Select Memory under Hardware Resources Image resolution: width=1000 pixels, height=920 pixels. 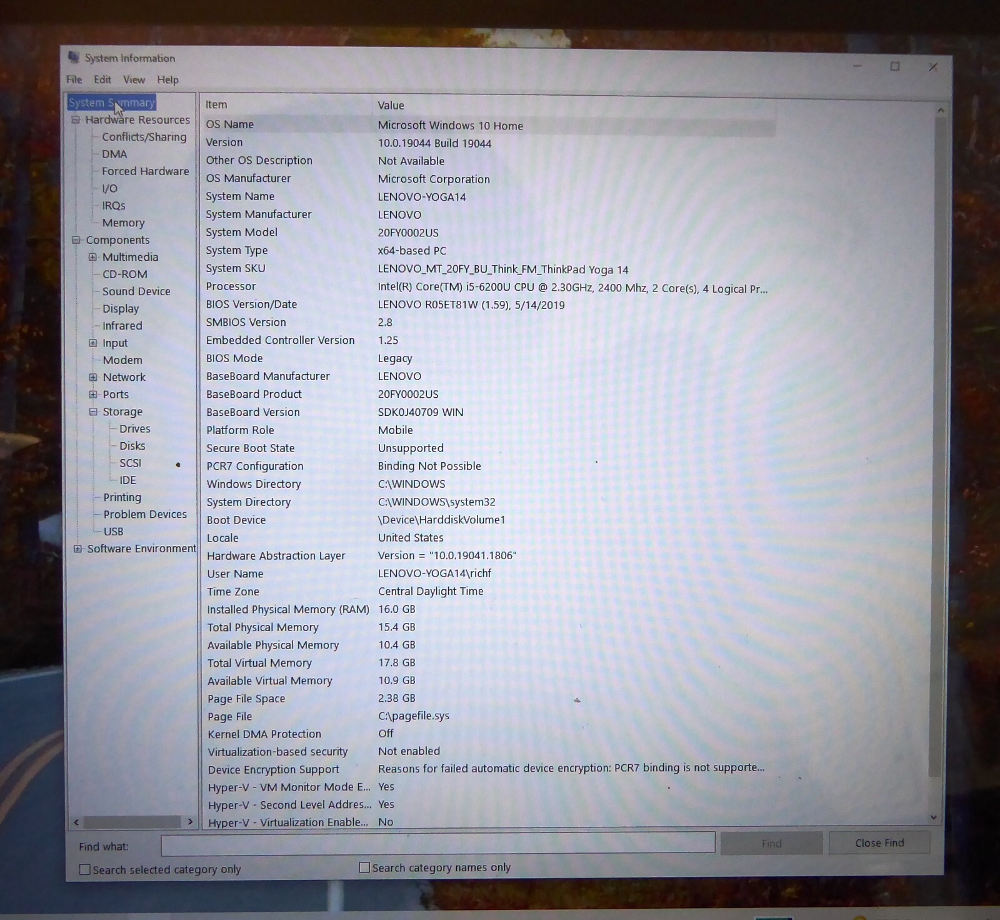tap(124, 223)
